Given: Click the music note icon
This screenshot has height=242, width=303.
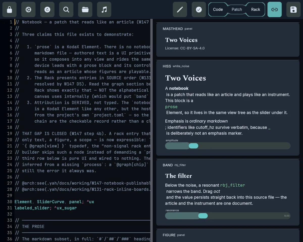Looking at the screenshot, I should point(104,10).
